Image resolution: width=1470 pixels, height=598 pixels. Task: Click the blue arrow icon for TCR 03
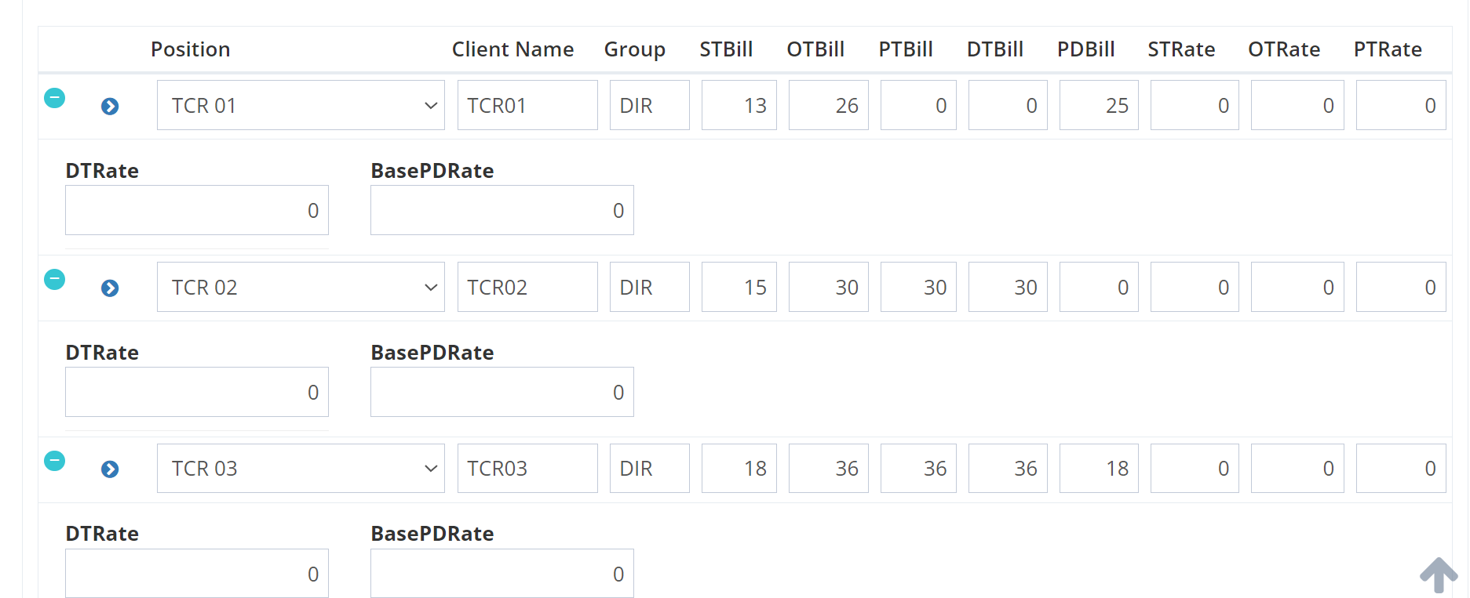pyautogui.click(x=110, y=469)
